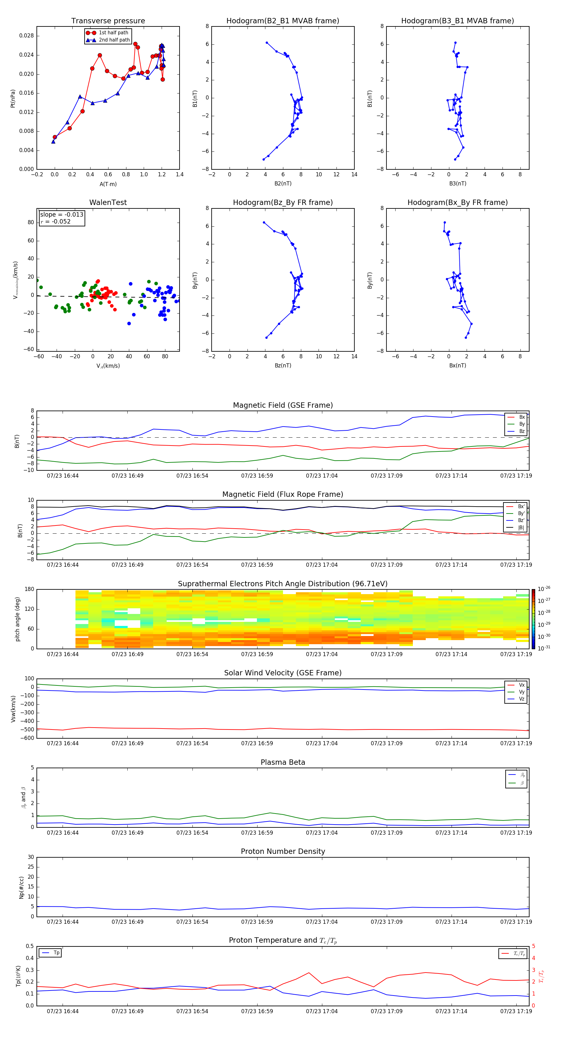Click the 0.028 tick on Transverse pressure axis
Viewport: 566px width, 1039px height.
pyautogui.click(x=27, y=36)
